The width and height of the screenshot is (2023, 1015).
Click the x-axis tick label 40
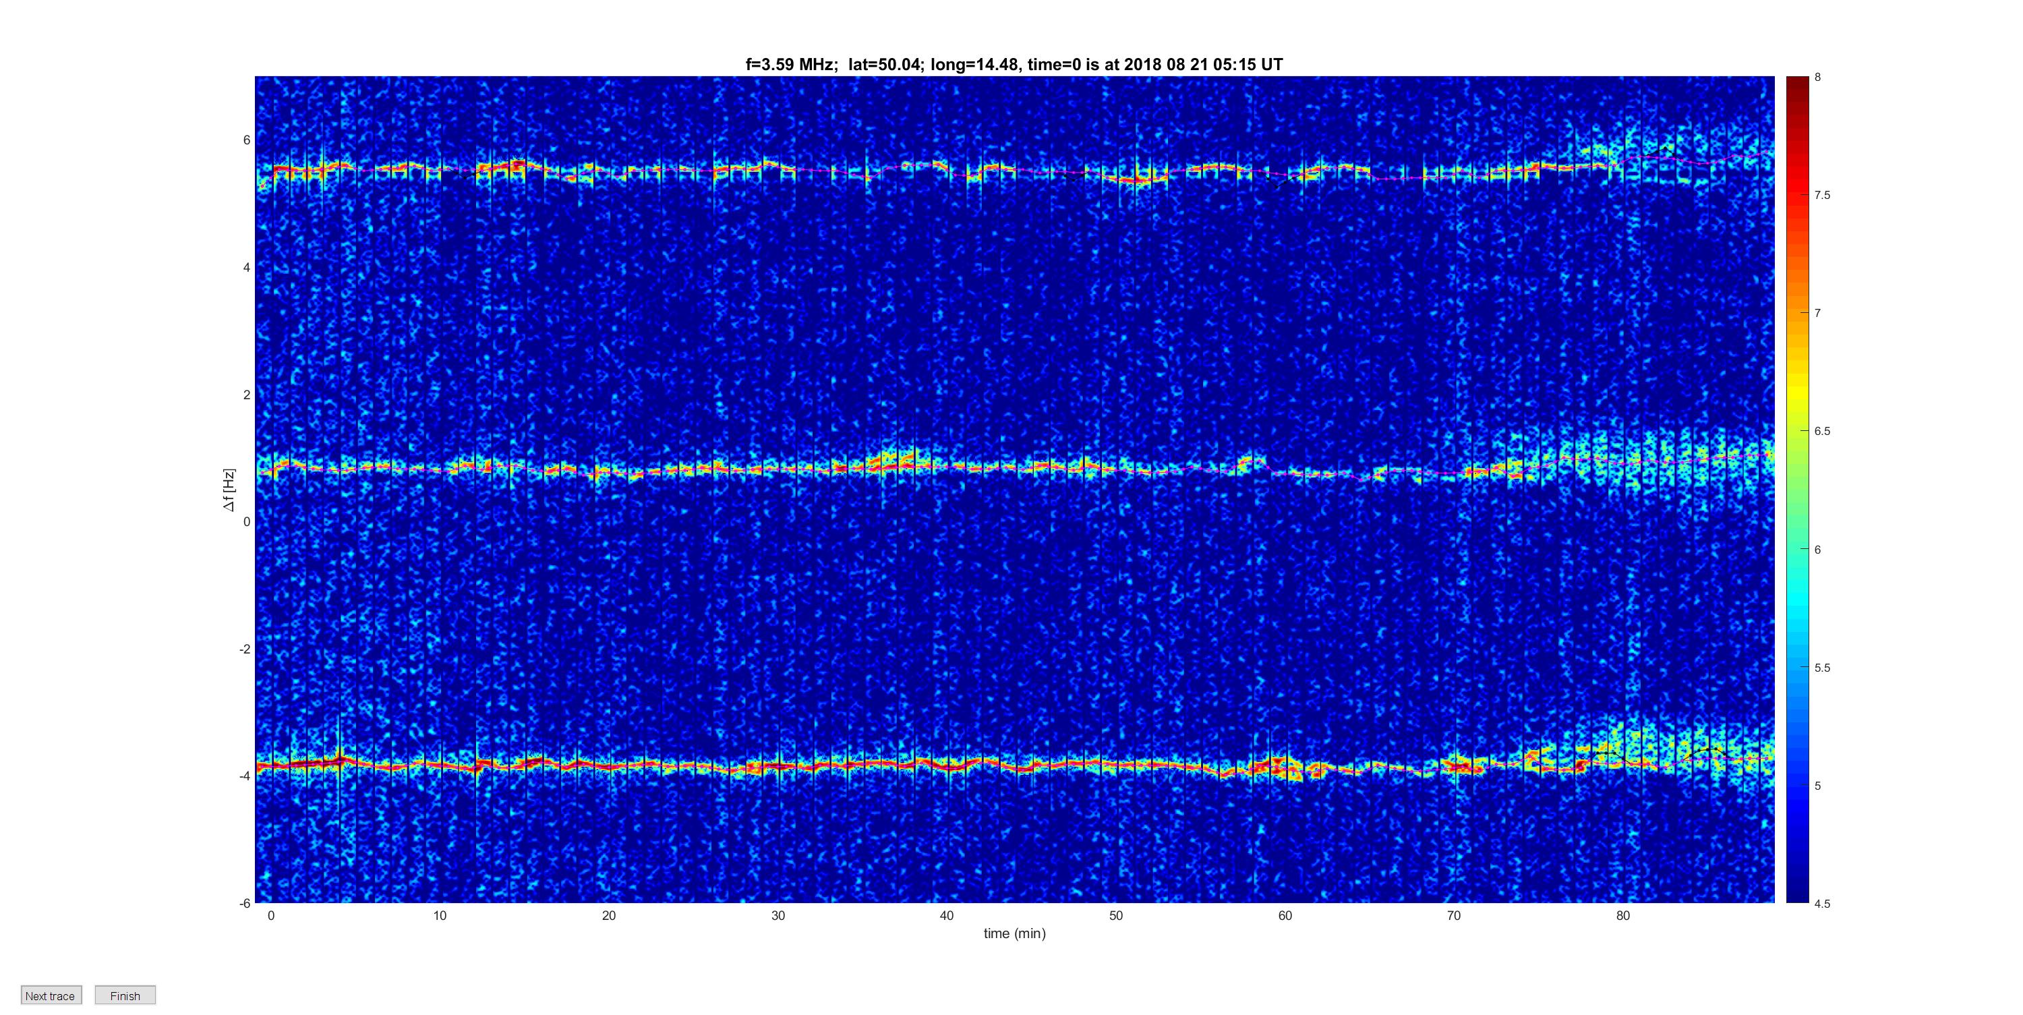pos(946,915)
